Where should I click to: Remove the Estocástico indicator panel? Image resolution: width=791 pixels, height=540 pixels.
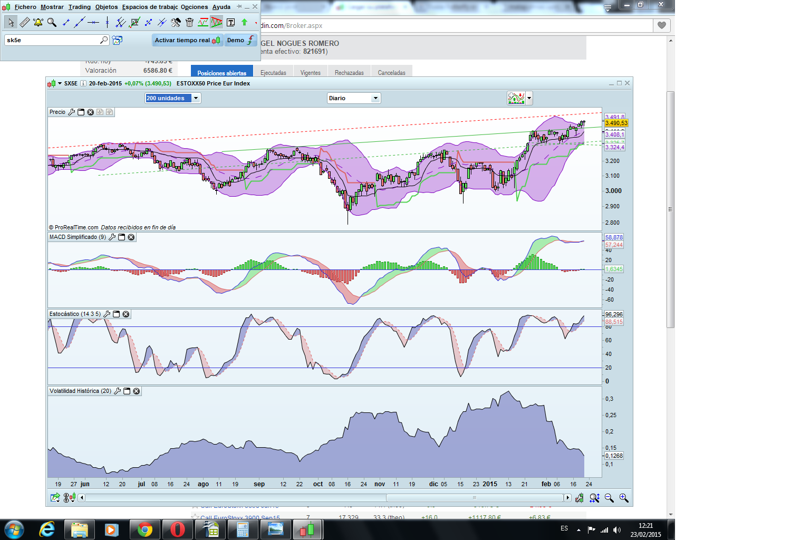click(x=126, y=314)
